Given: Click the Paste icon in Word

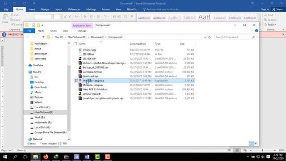Looking at the screenshot, I should click(x=5, y=17).
